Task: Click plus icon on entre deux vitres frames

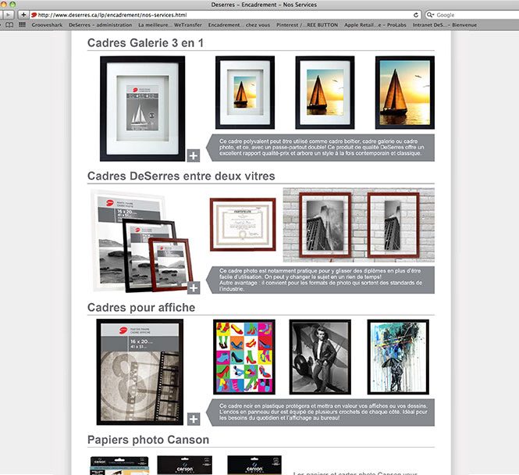Action: pos(193,287)
